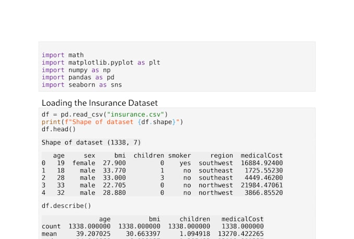Viewport: 354px width, 239px height.
Task: Click the 'medicalCost' header in describe table
Action: [243, 219]
